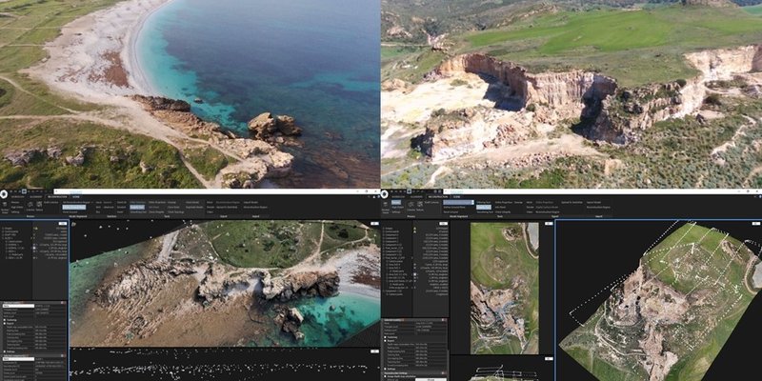
Task: Open SCENE tab in right window
Action: coord(457,196)
